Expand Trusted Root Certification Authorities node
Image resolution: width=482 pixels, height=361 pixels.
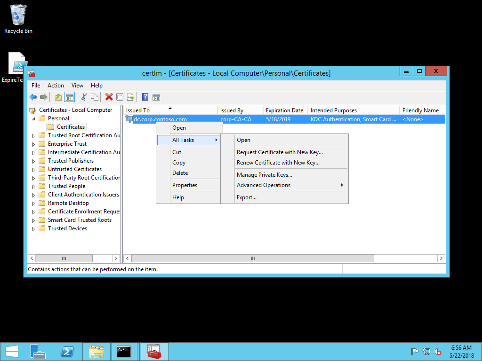click(33, 136)
